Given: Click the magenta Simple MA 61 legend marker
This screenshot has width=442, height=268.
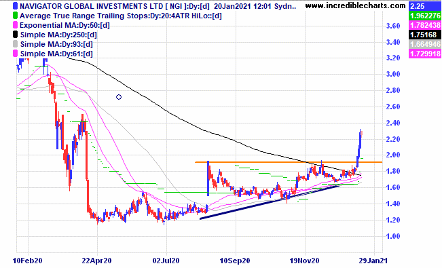Looking at the screenshot, I should 16,54.
